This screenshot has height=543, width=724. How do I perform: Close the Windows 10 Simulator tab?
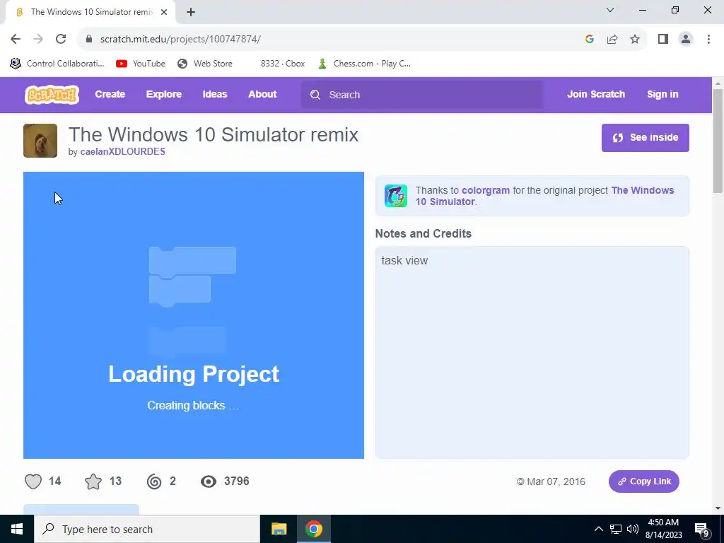[x=164, y=12]
